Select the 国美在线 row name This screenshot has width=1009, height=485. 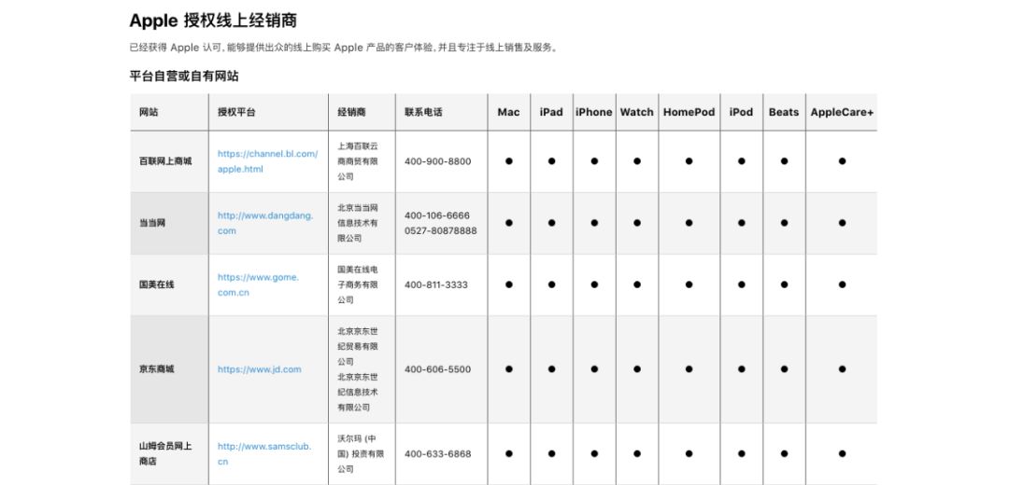coord(157,284)
